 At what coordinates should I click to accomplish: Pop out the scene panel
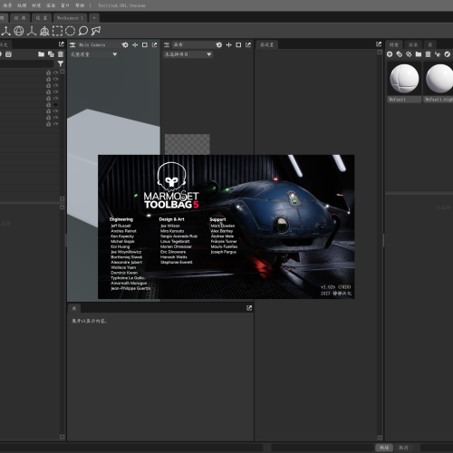pos(62,44)
